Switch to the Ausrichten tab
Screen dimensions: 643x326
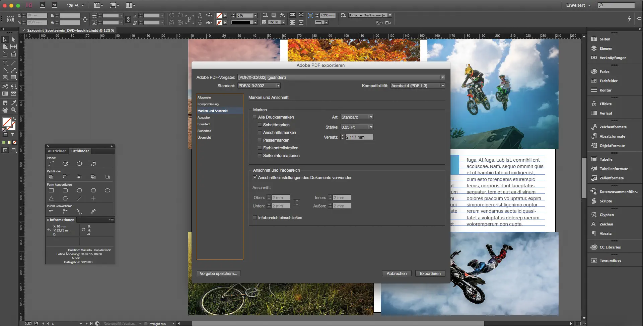[x=57, y=151]
